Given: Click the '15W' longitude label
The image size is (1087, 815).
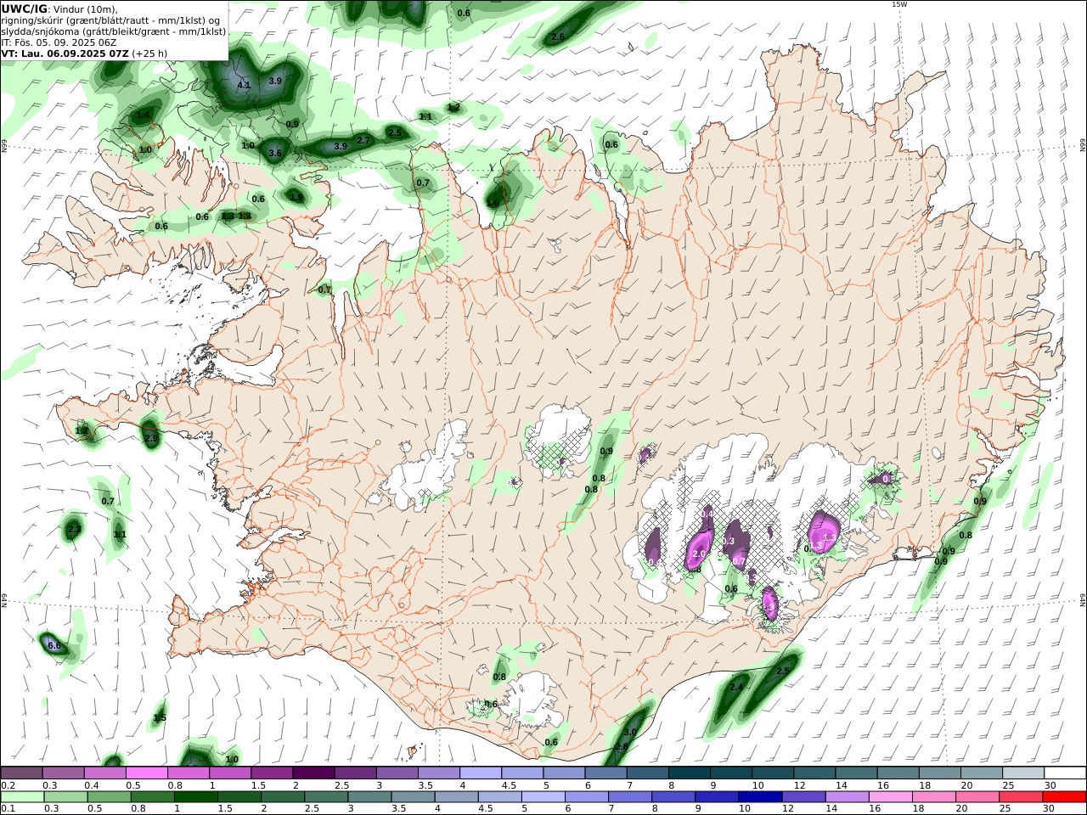Looking at the screenshot, I should (x=899, y=4).
